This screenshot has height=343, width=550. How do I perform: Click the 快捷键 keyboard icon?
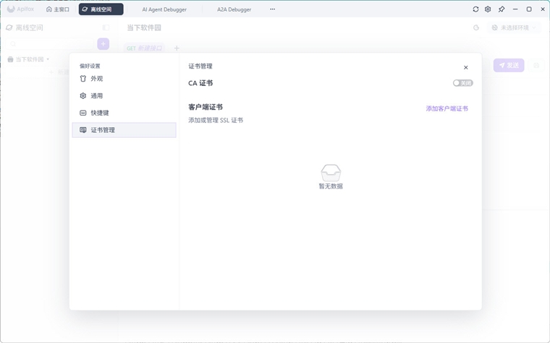(x=82, y=113)
